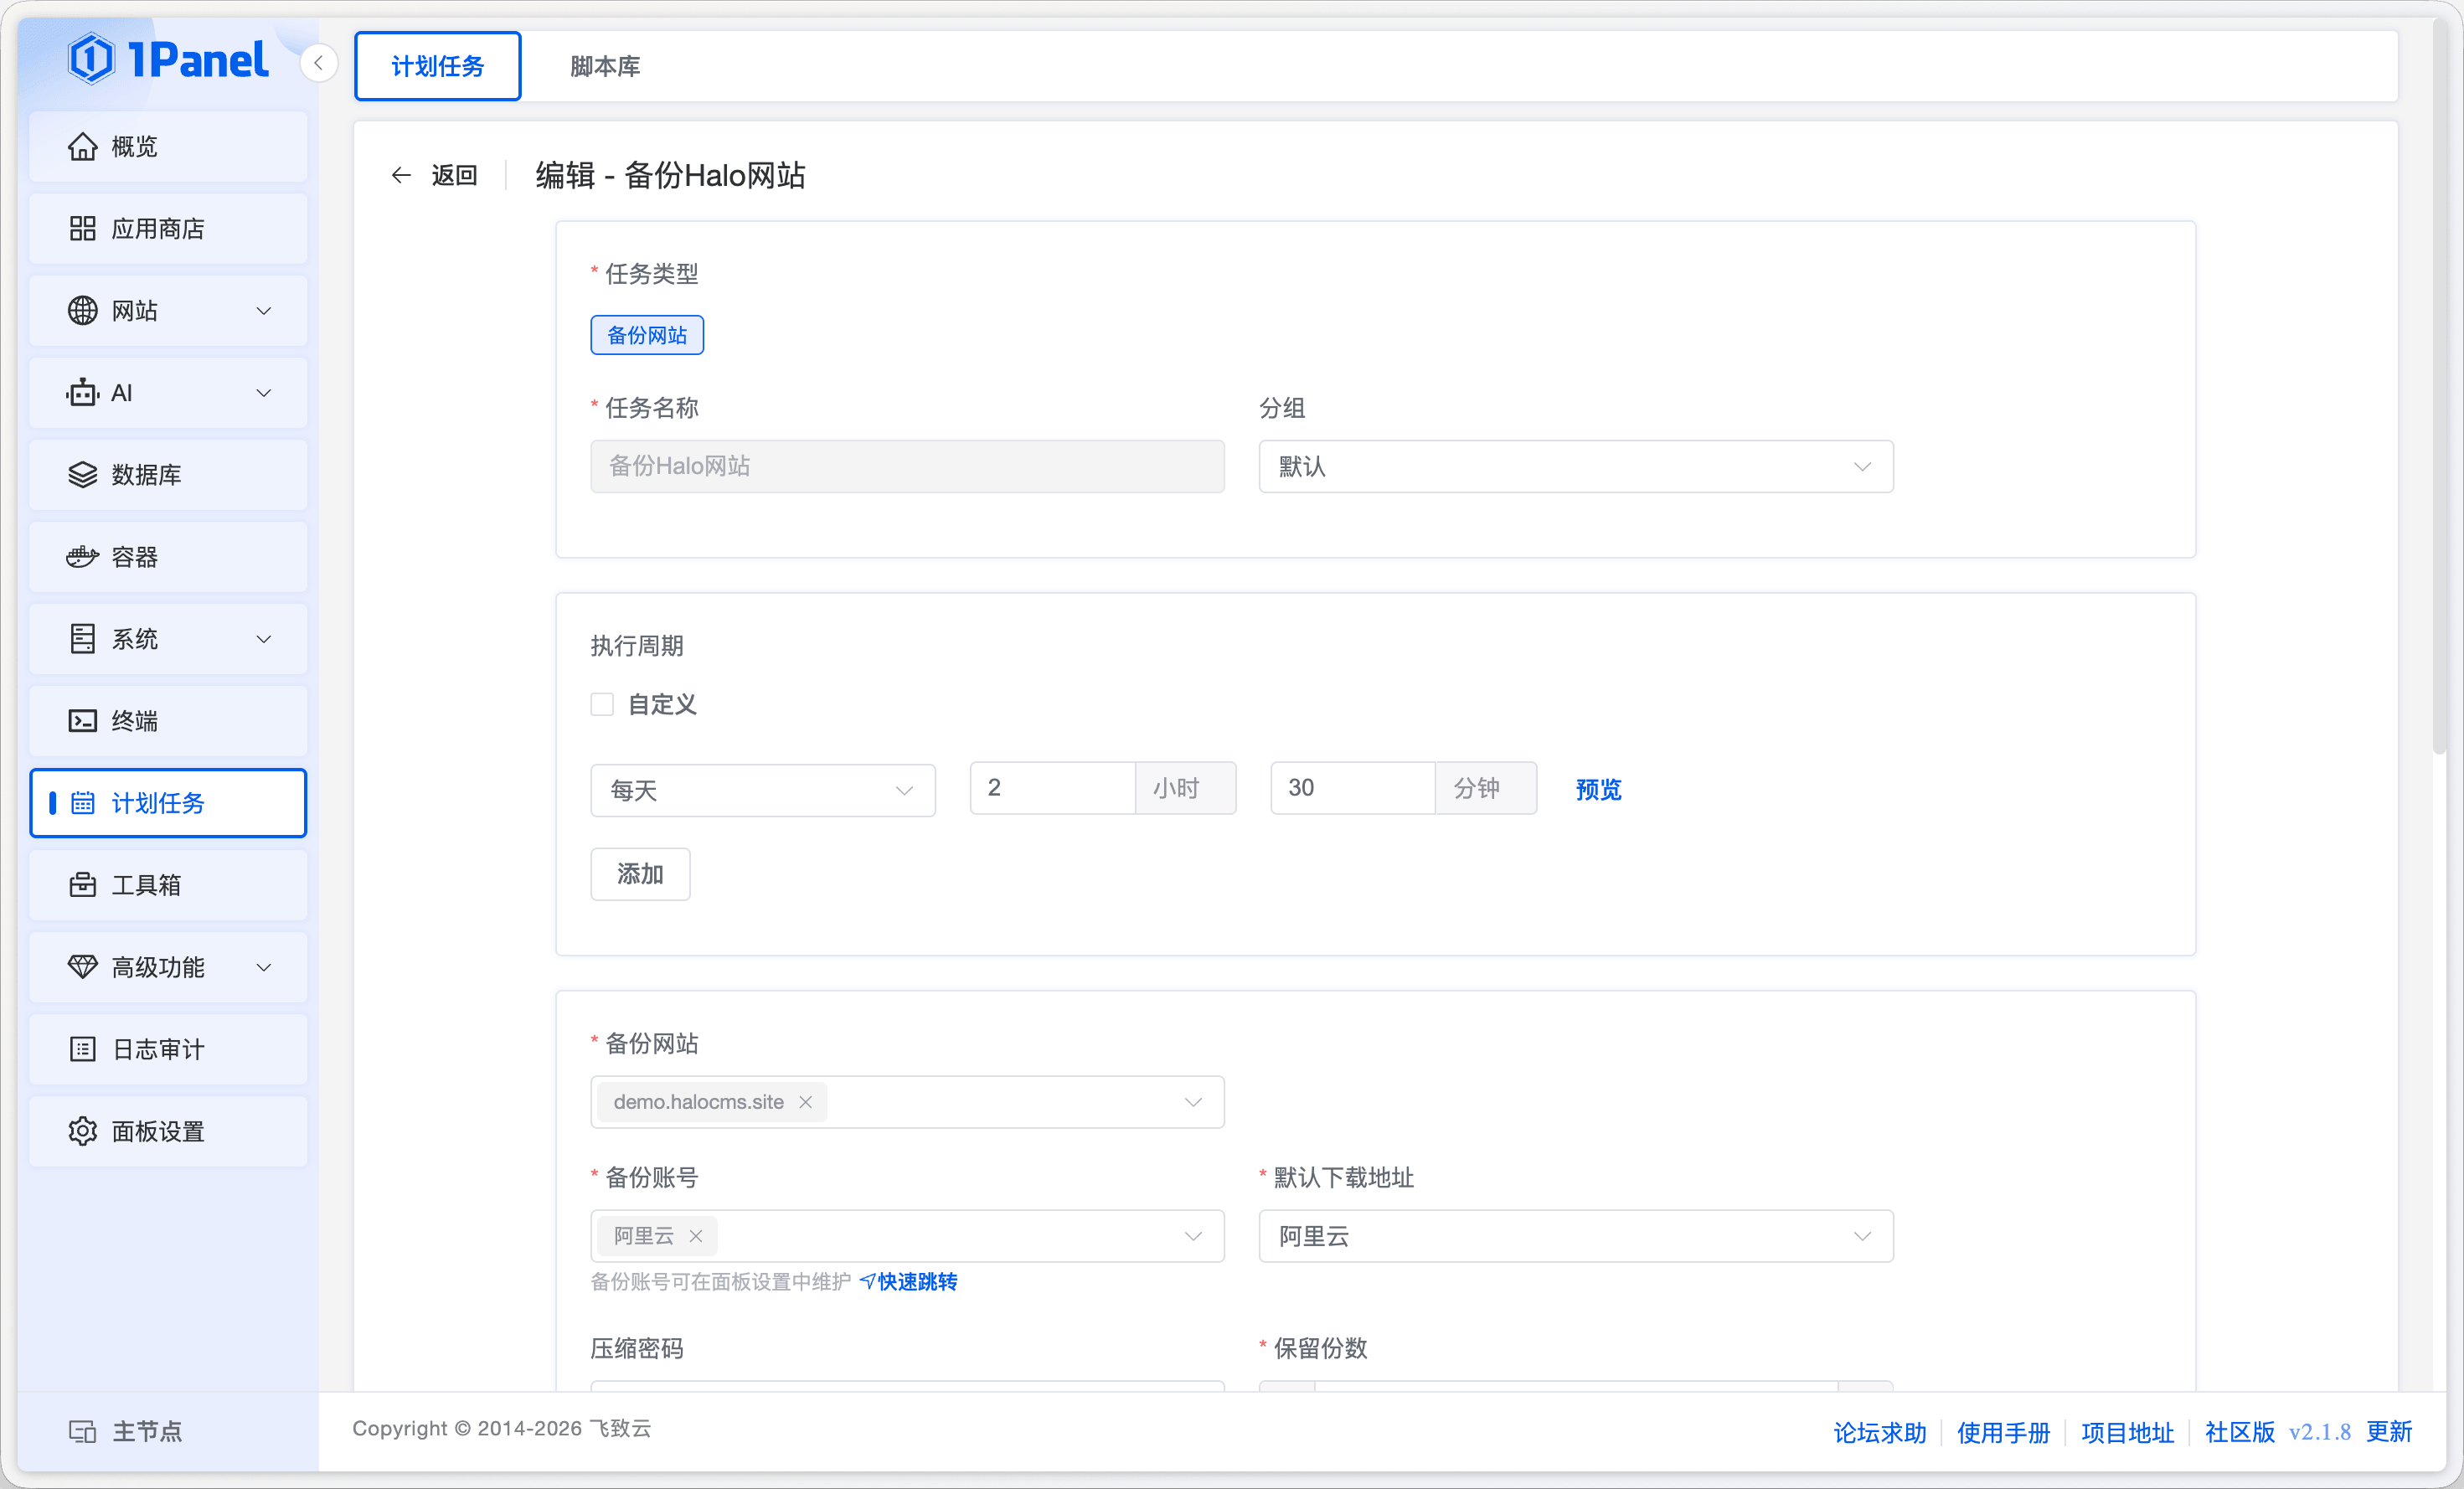Viewport: 2464px width, 1489px height.
Task: Open 面板设置 gear icon
Action: click(82, 1131)
